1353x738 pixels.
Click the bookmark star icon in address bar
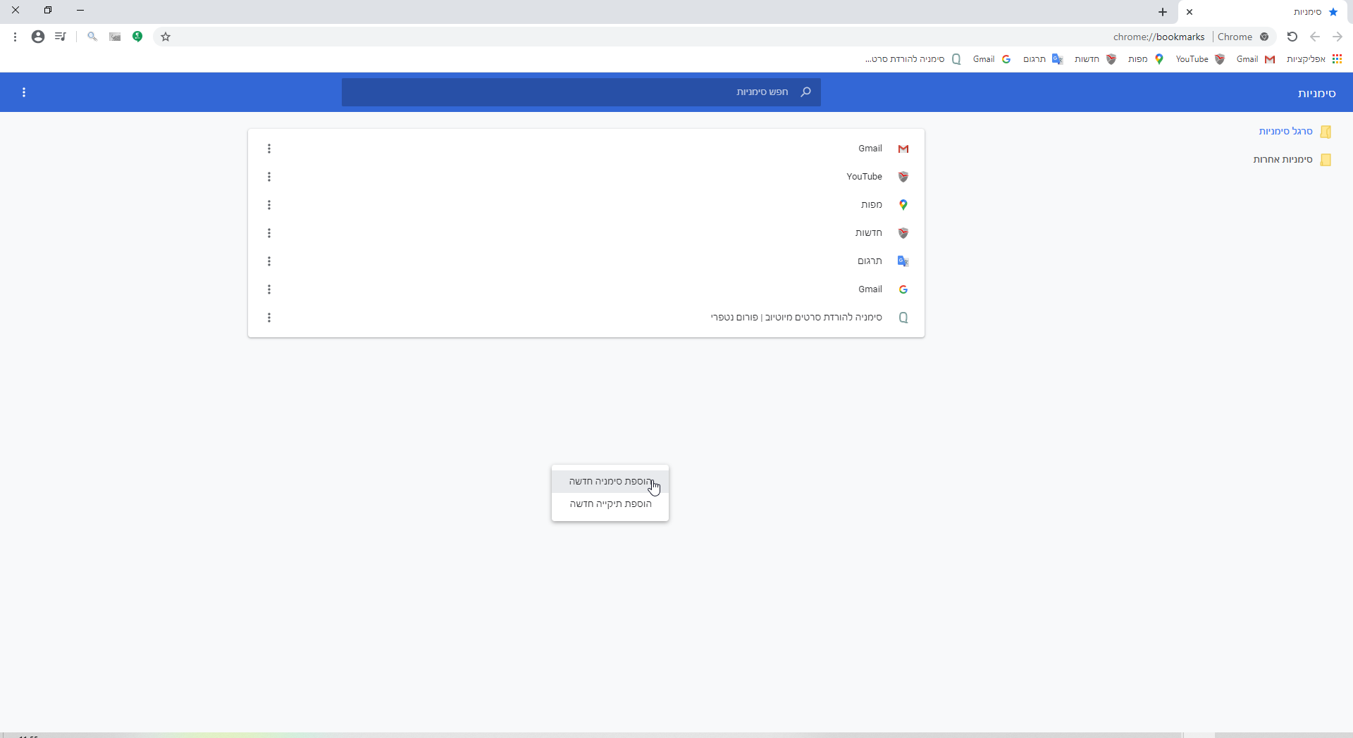point(166,37)
